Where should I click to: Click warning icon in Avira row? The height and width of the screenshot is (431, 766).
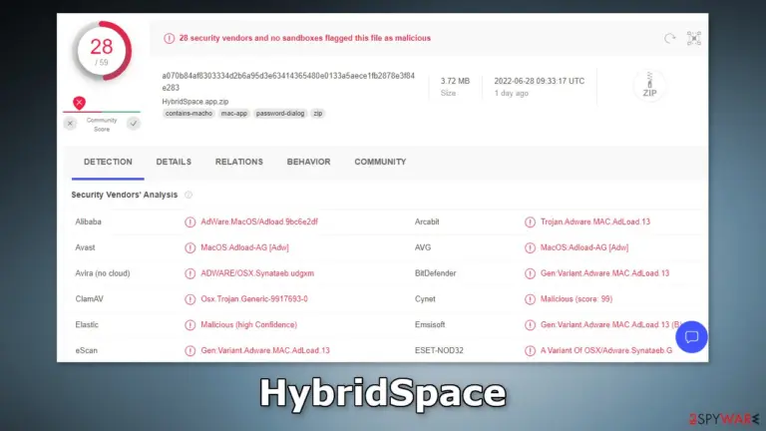tap(191, 273)
